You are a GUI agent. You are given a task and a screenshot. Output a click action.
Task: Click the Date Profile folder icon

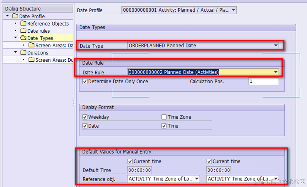point(15,16)
